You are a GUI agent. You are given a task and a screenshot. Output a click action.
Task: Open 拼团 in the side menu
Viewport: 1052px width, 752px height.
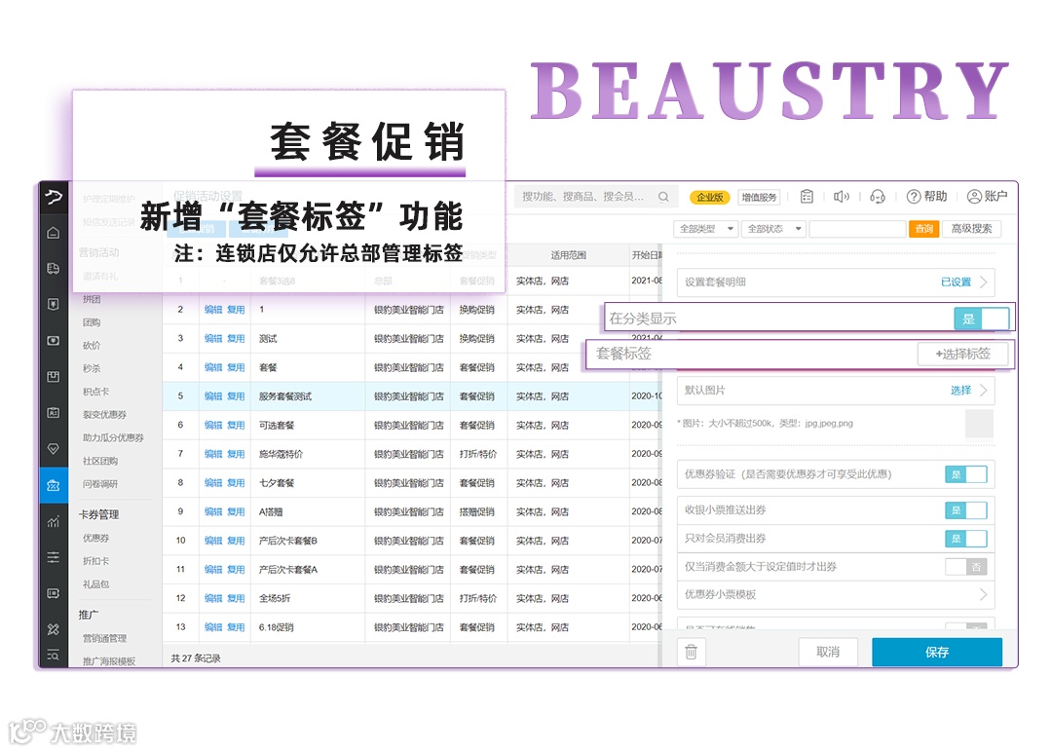[92, 299]
